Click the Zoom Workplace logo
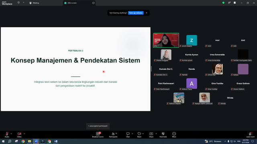The height and width of the screenshot is (144, 257). (x=7, y=3)
